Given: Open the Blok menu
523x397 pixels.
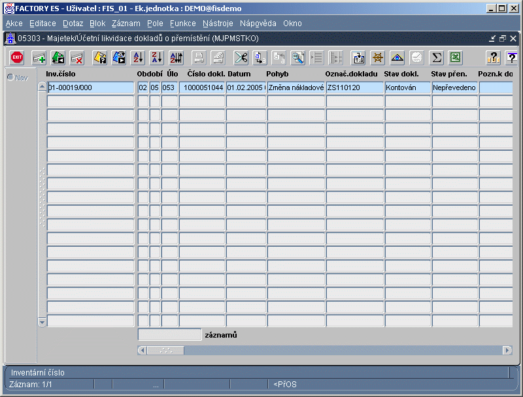Looking at the screenshot, I should point(97,24).
